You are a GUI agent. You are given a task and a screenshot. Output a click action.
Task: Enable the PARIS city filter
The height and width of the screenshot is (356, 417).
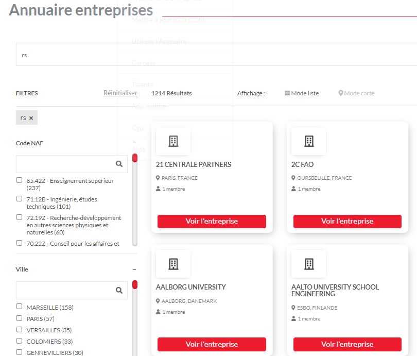[20, 318]
